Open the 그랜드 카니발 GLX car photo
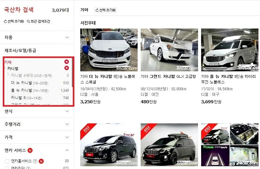 click(169, 50)
